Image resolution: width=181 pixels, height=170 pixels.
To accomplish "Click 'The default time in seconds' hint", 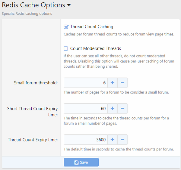I will pos(119,149).
